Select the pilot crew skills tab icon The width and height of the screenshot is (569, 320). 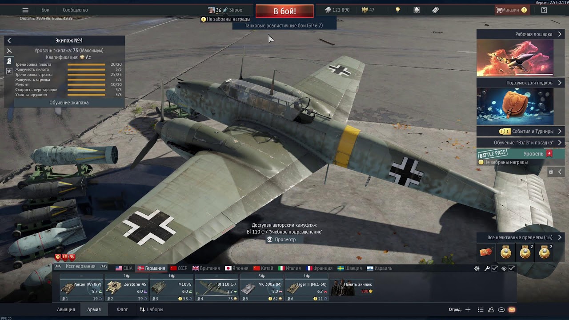click(9, 61)
